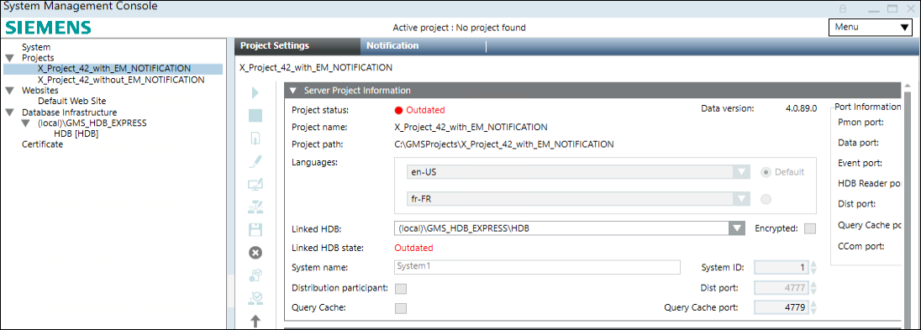Click the Start project play icon
The image size is (921, 330).
pos(255,92)
